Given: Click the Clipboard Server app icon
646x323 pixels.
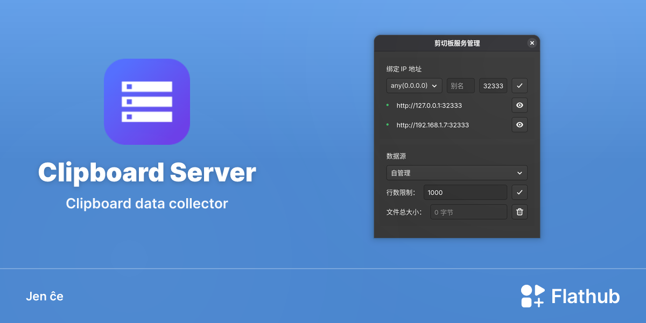Looking at the screenshot, I should point(147,102).
